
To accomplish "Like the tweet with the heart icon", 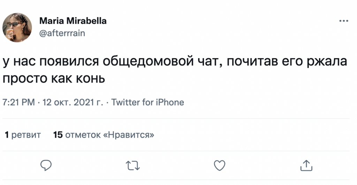I will [x=219, y=165].
